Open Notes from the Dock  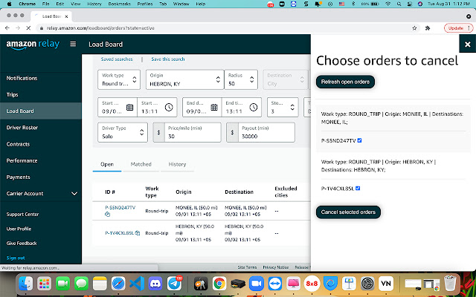[100, 284]
